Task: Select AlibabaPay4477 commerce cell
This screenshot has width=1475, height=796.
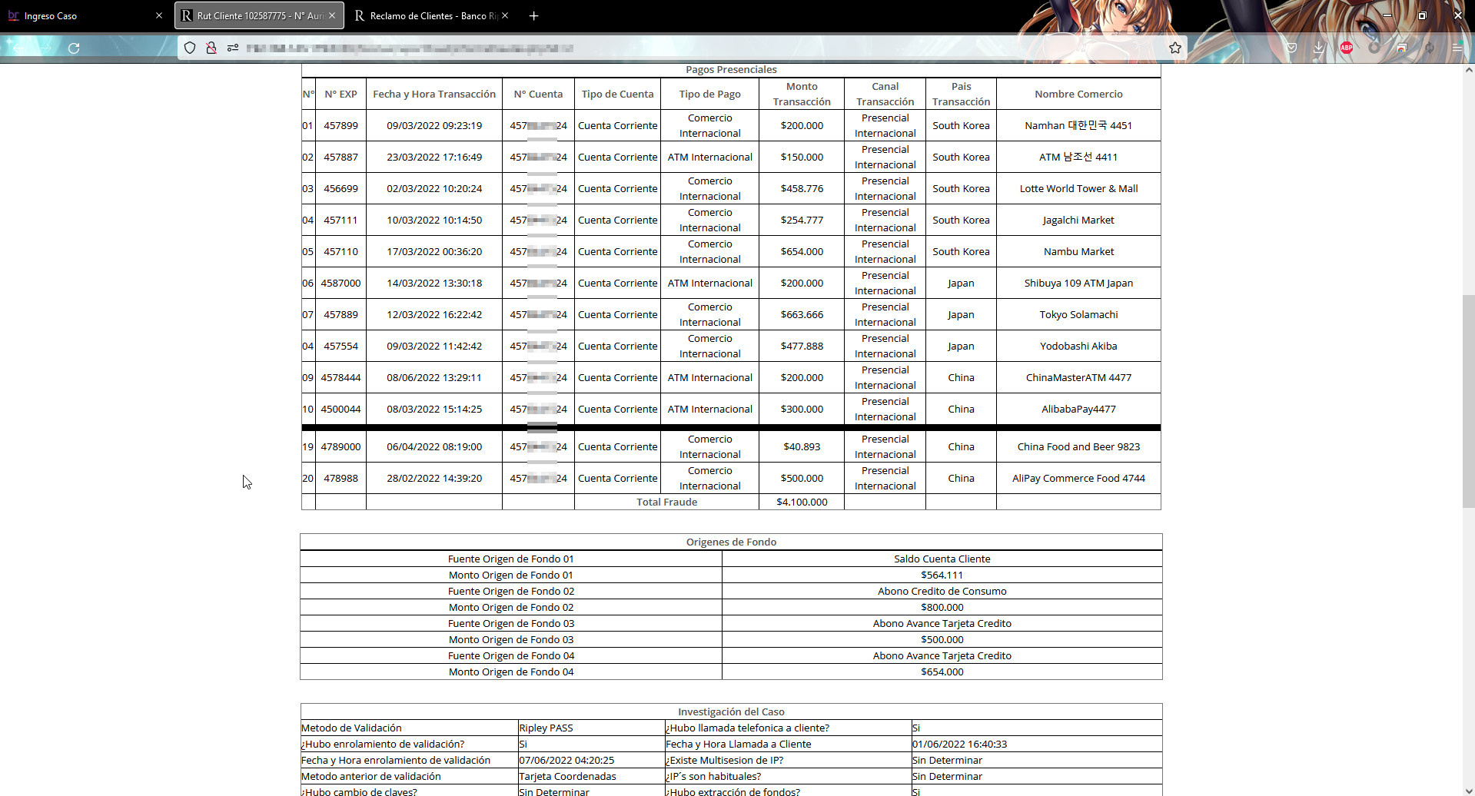Action: [1078, 410]
